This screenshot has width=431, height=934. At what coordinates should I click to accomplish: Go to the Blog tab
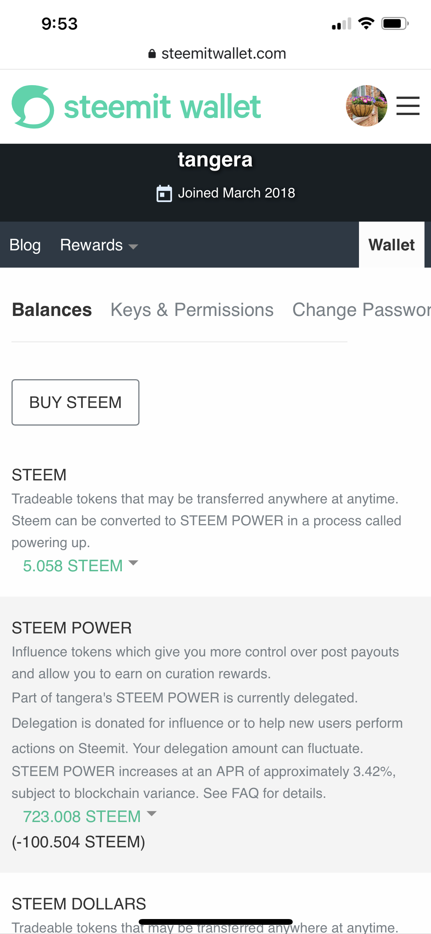(25, 245)
